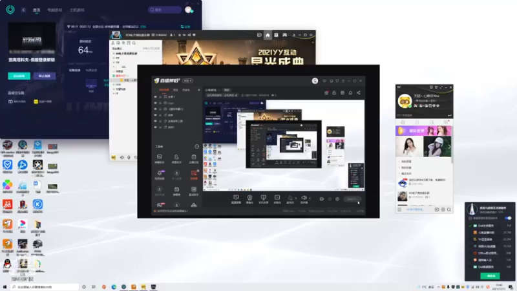Click search magnifier in YY channel toolbar
The width and height of the screenshot is (517, 291).
coord(134,43)
